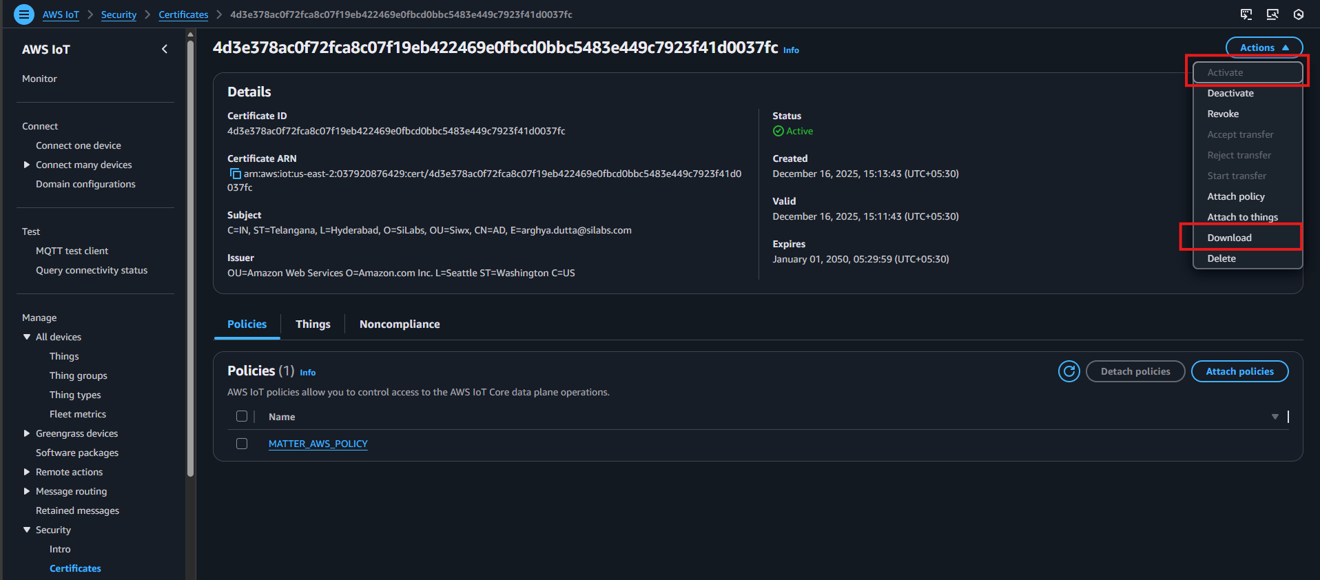1320x580 pixels.
Task: Click the Certificate ID value in Details
Action: point(396,131)
